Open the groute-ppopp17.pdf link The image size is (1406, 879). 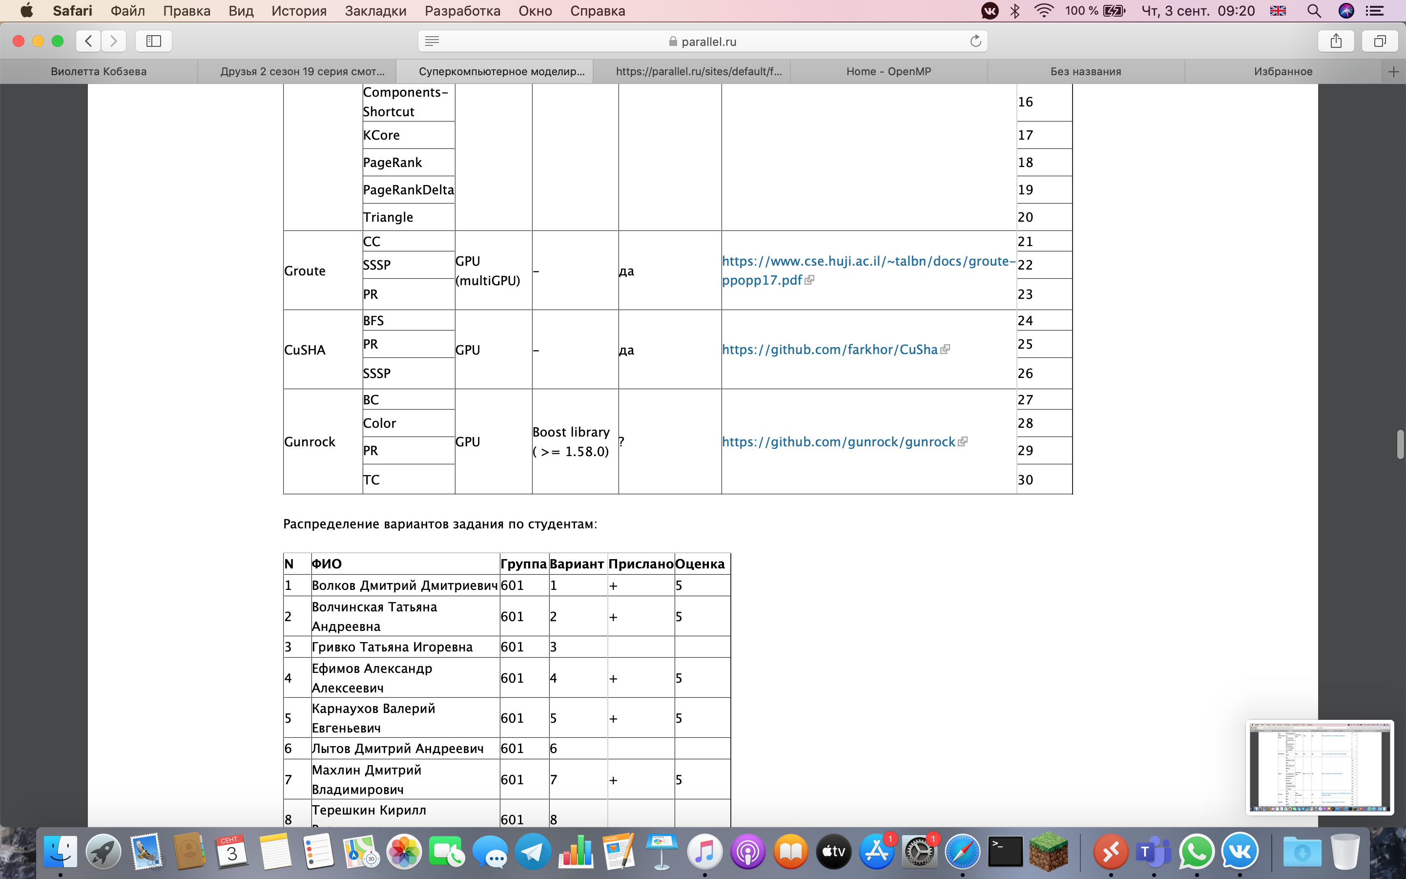(869, 271)
